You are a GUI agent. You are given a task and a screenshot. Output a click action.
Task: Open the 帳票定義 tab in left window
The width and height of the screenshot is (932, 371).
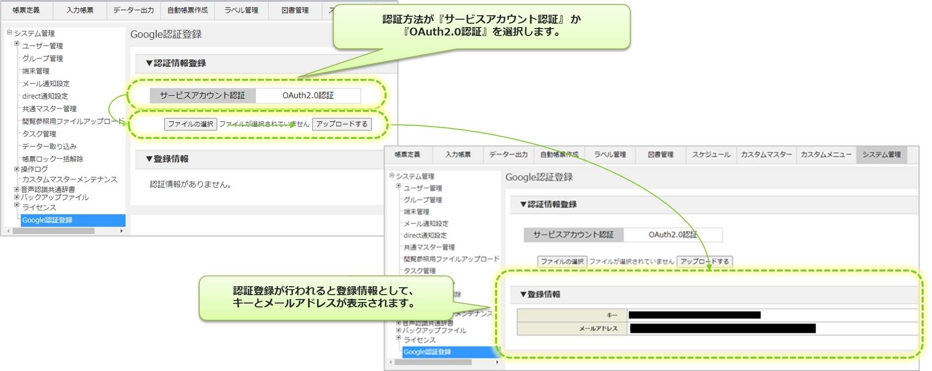click(x=27, y=10)
